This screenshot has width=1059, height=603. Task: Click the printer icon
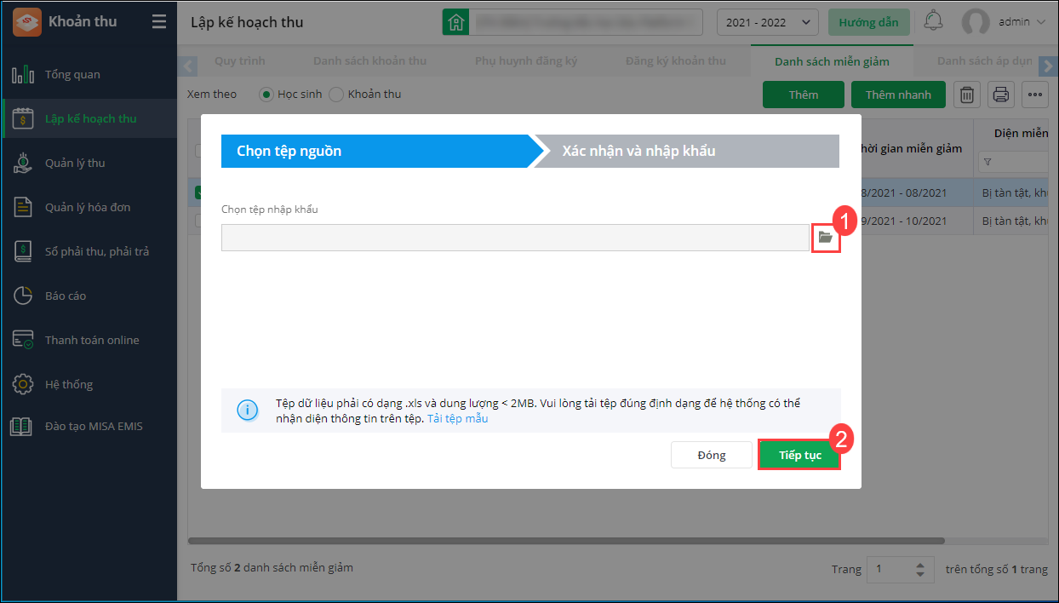pos(1000,95)
